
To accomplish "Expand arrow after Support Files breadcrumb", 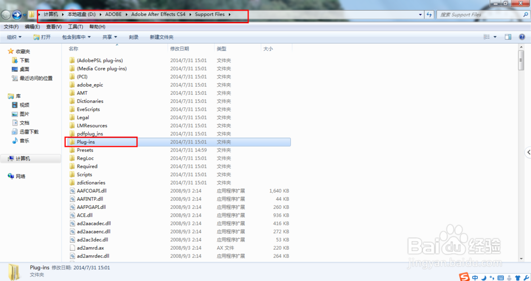I will [x=229, y=14].
